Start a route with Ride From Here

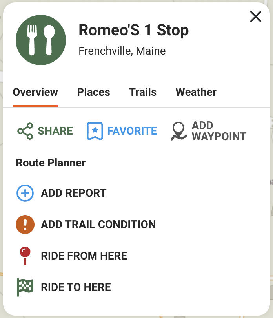click(x=84, y=256)
